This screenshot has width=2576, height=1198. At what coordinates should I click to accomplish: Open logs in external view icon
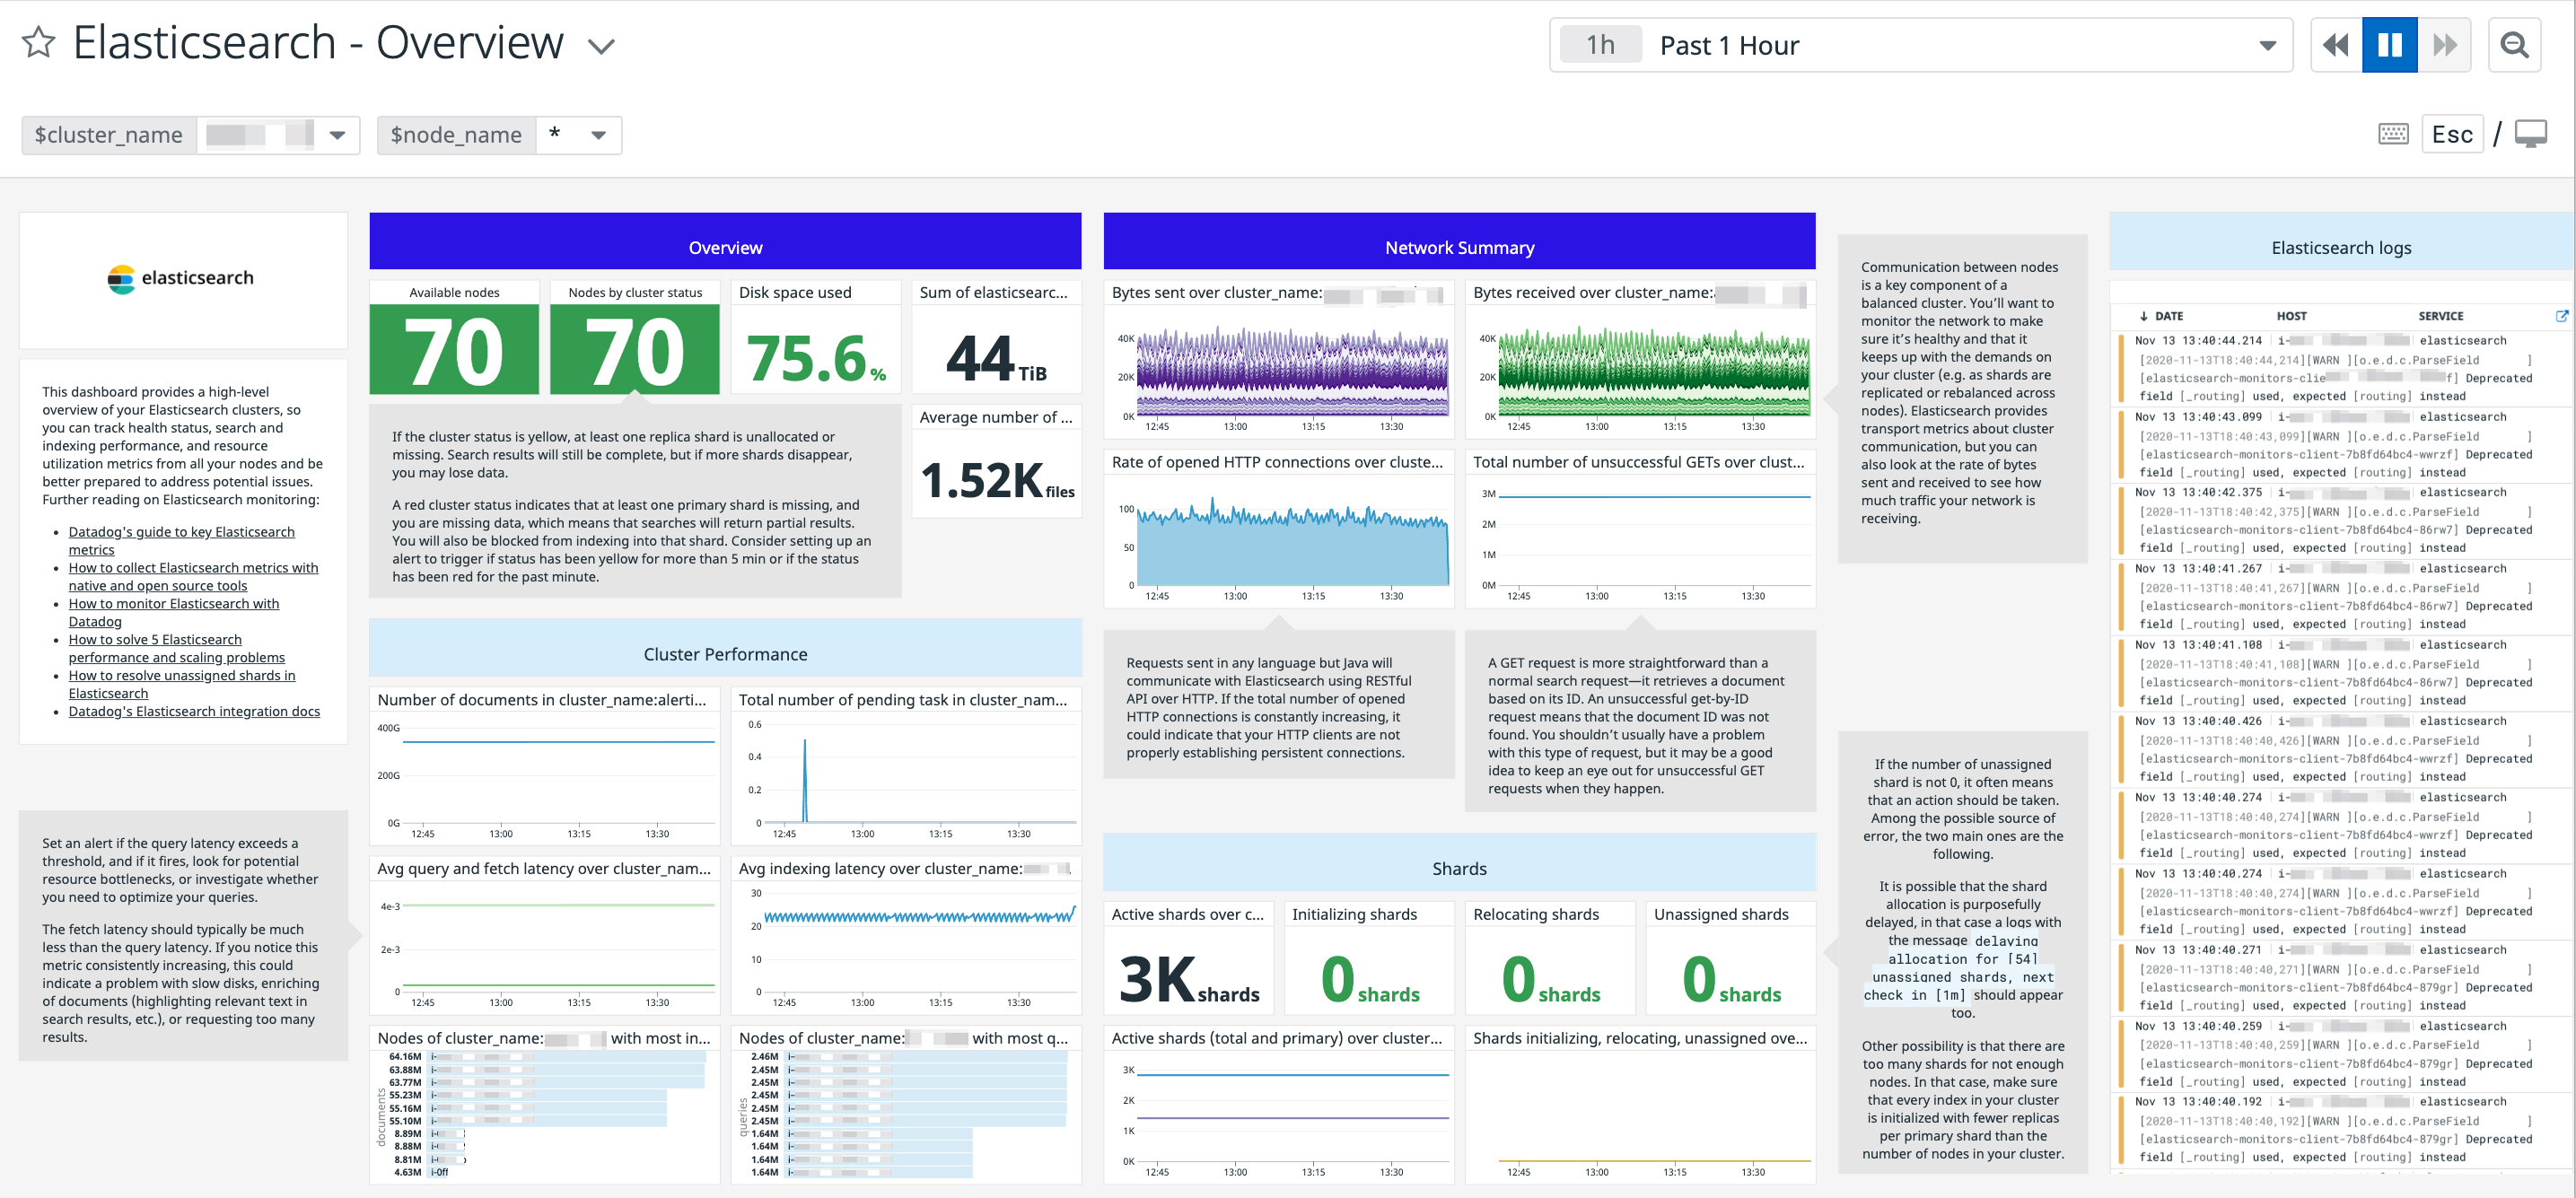[2561, 316]
